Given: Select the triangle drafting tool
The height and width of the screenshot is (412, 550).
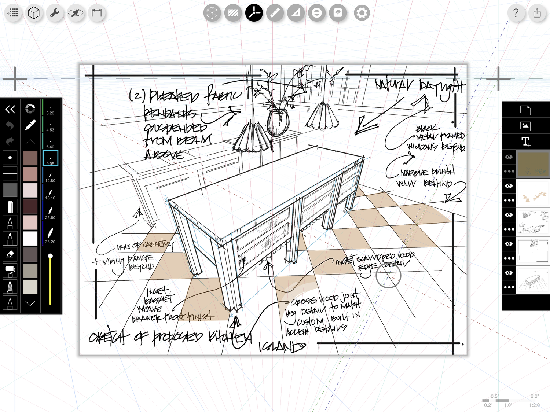Looking at the screenshot, I should tap(296, 13).
